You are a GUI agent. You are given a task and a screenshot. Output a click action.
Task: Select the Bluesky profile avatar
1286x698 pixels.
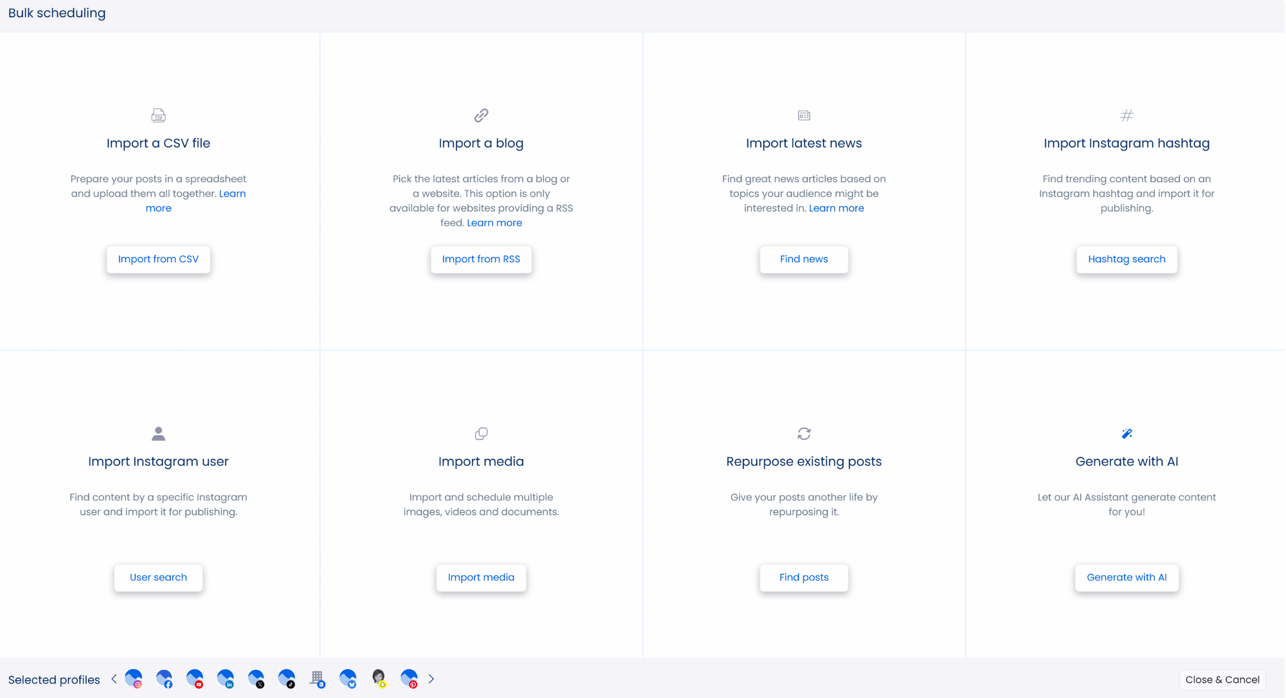(x=348, y=678)
